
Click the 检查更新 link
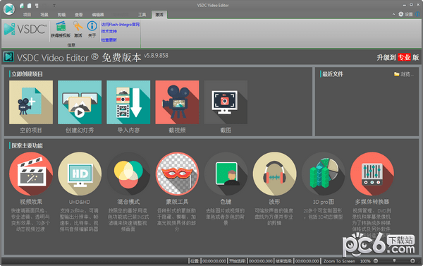point(109,40)
